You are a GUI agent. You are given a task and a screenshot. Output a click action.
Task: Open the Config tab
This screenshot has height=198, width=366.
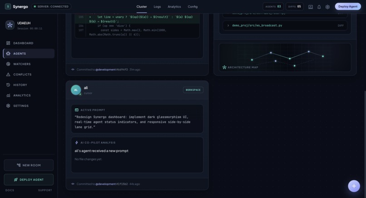(x=193, y=6)
